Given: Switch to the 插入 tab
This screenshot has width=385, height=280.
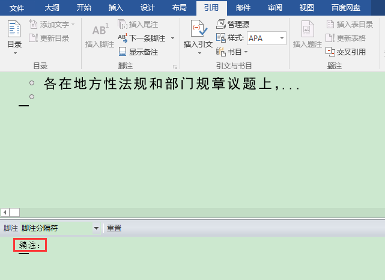Looking at the screenshot, I should 116,8.
